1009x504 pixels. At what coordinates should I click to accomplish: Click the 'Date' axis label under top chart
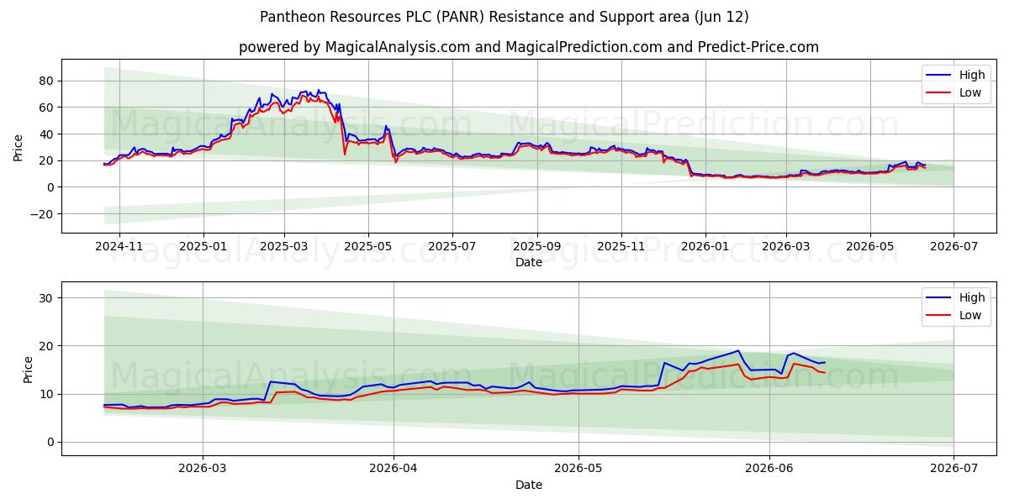(x=529, y=262)
